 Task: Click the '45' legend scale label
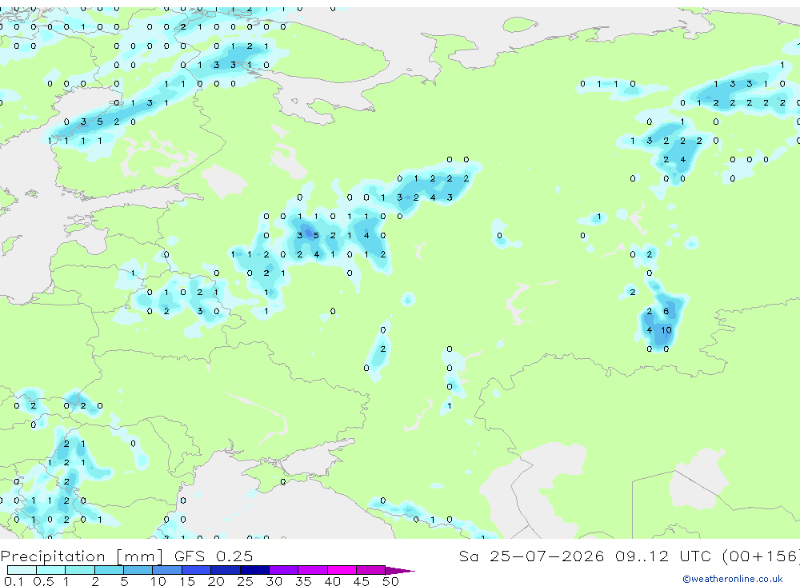362,581
